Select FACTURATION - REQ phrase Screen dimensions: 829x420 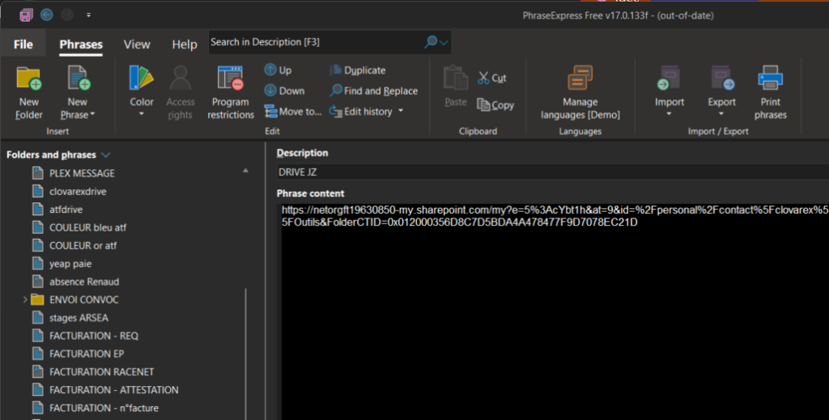(x=94, y=336)
